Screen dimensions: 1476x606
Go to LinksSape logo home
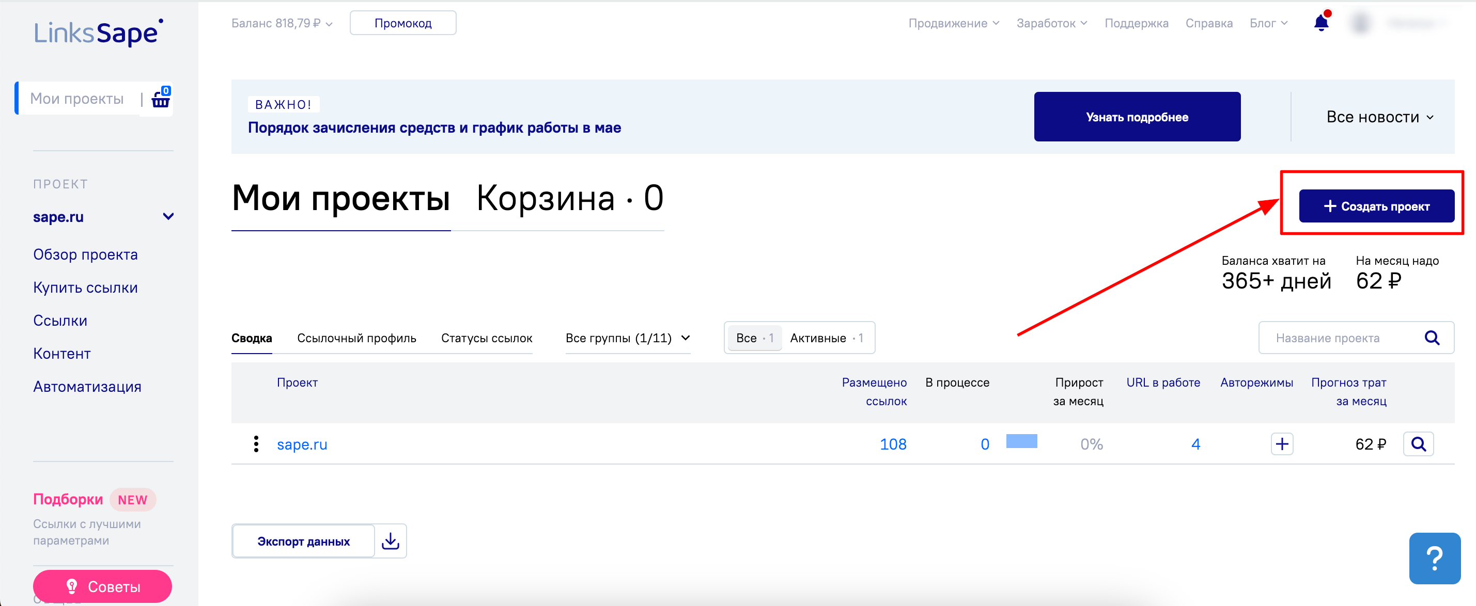click(99, 32)
